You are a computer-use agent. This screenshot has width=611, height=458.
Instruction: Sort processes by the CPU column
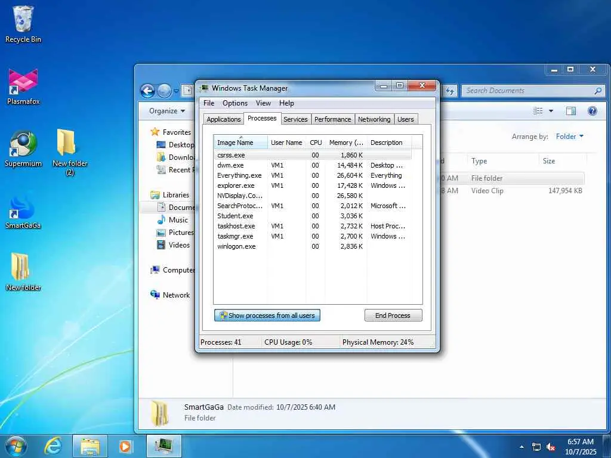(x=316, y=143)
